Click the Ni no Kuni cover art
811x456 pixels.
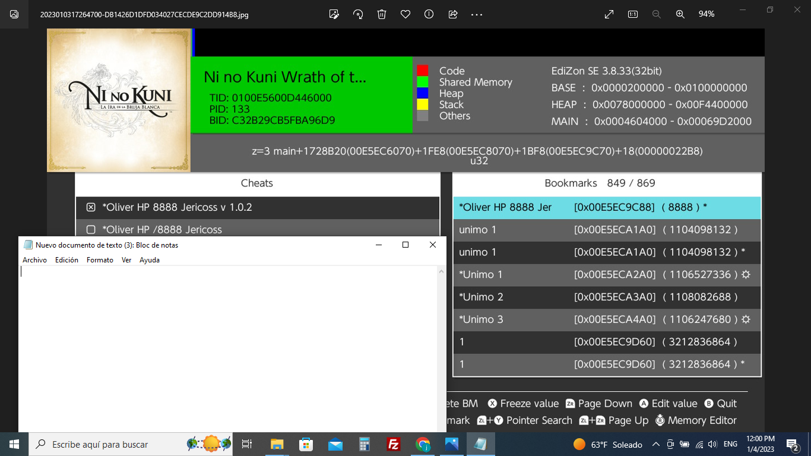pos(119,100)
